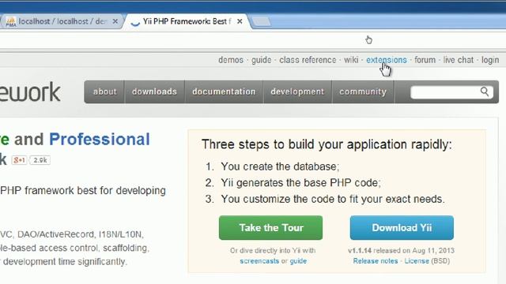506x284 pixels.
Task: Open the about menu
Action: tap(104, 92)
